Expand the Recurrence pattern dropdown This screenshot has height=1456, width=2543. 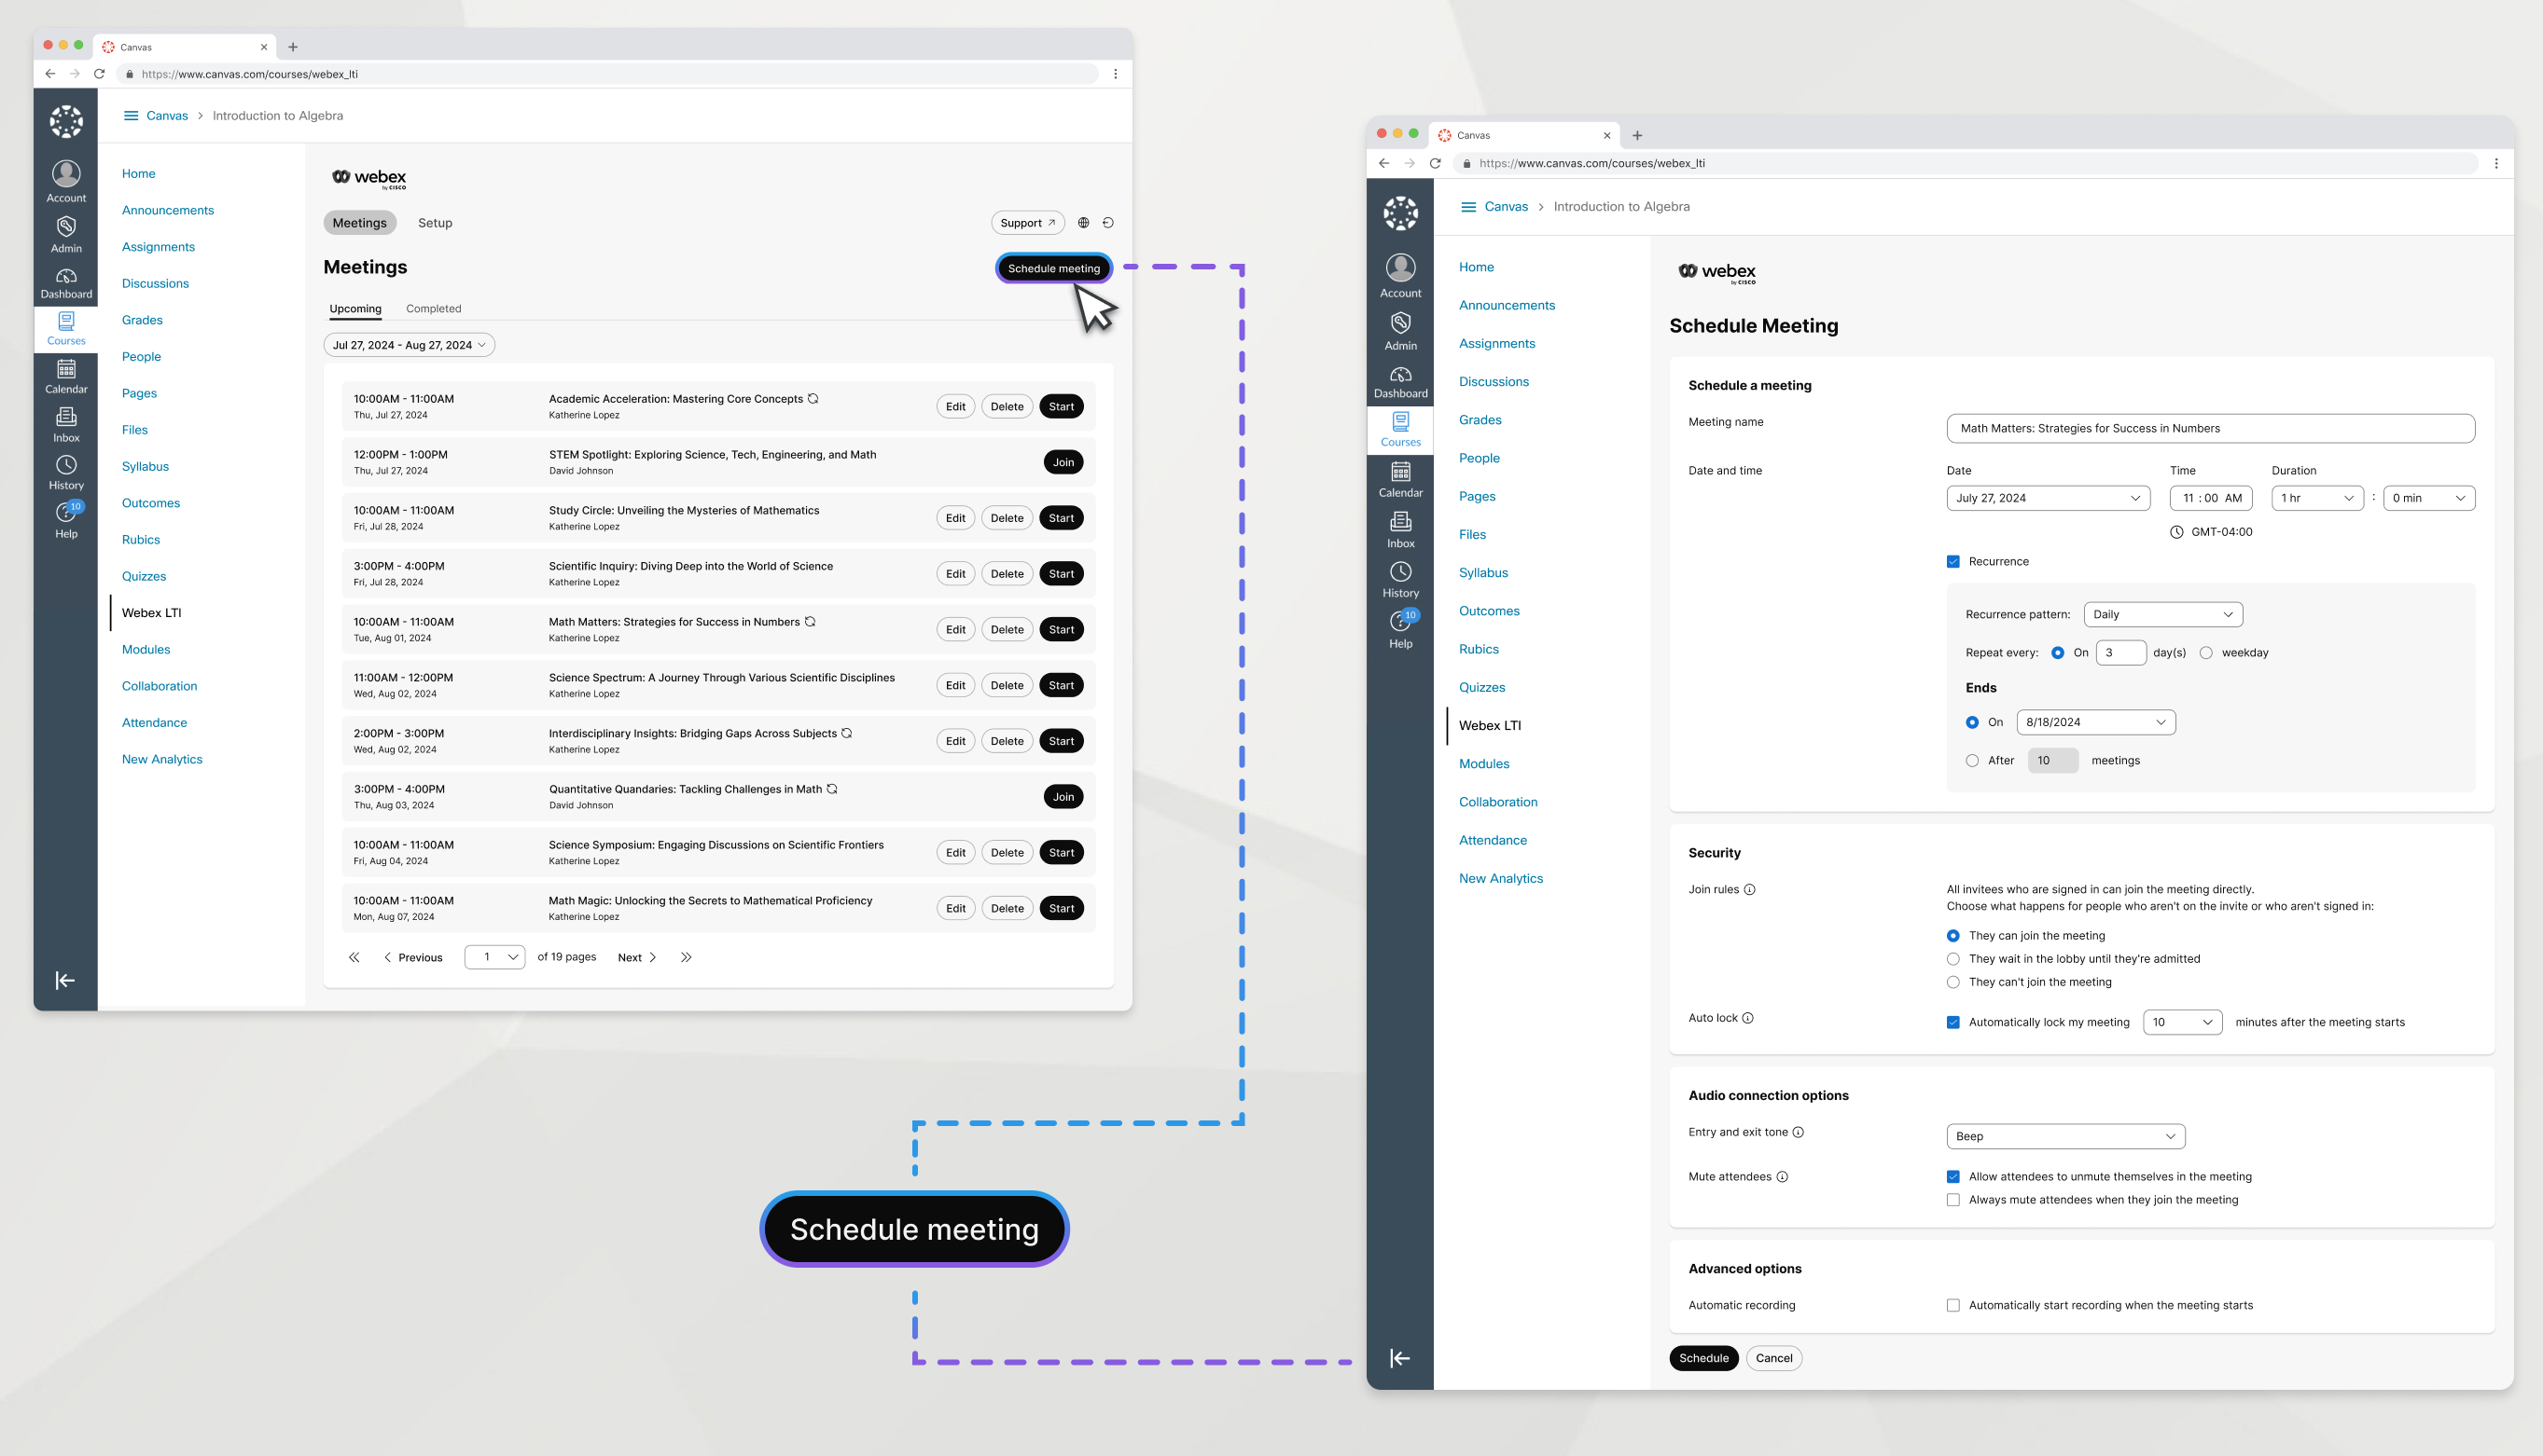[x=2159, y=612]
